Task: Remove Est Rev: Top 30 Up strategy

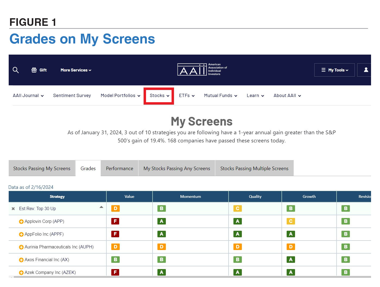Action: [13, 209]
